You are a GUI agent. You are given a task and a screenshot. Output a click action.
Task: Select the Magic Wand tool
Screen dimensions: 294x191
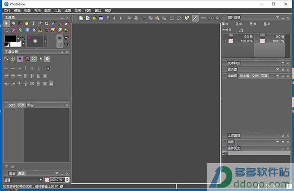pos(13,30)
